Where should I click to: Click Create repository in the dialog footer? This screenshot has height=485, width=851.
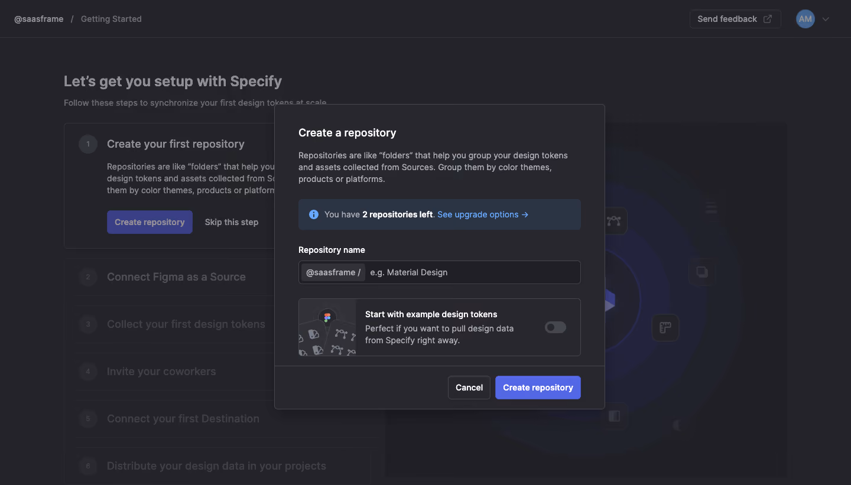pos(538,388)
